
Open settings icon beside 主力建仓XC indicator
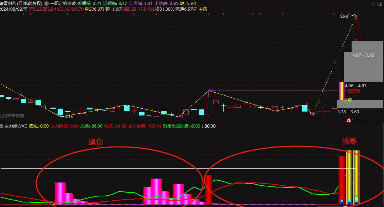1,126
